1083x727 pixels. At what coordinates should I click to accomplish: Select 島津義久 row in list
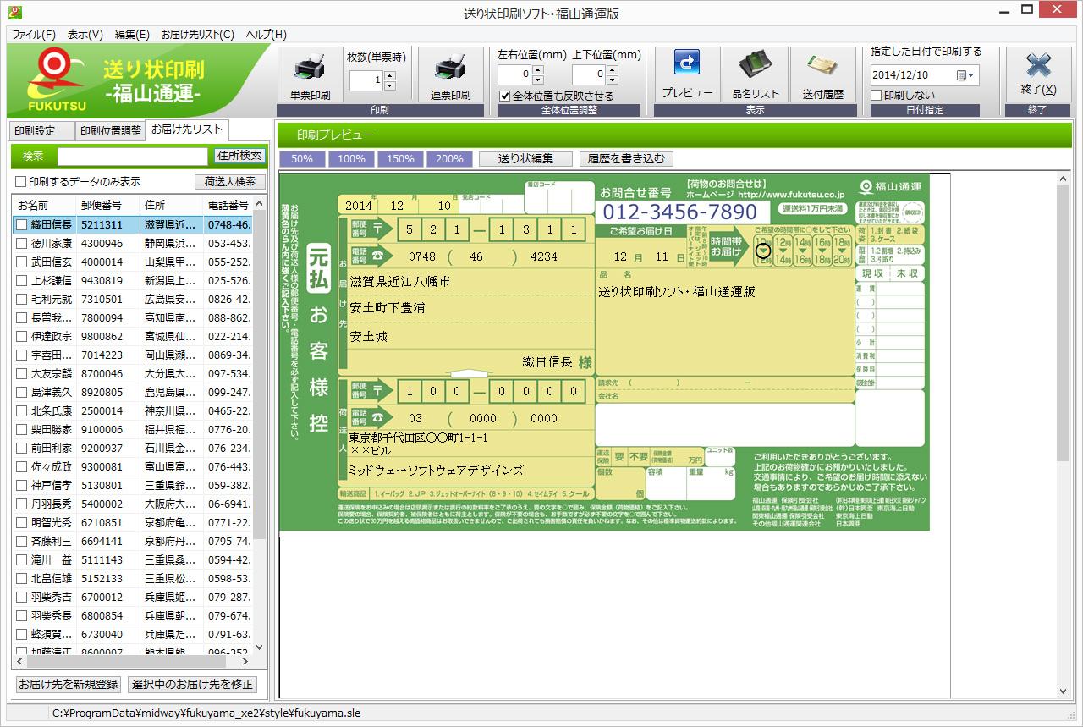pos(132,393)
